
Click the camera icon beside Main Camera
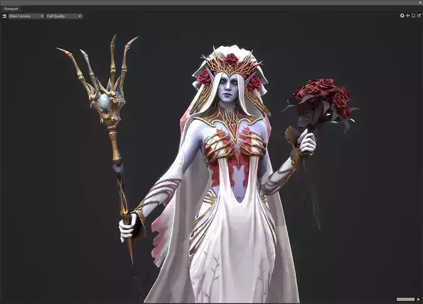click(x=4, y=16)
